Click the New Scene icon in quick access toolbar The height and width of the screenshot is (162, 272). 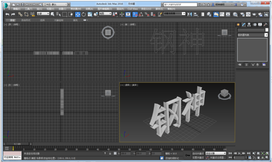pyautogui.click(x=13, y=4)
